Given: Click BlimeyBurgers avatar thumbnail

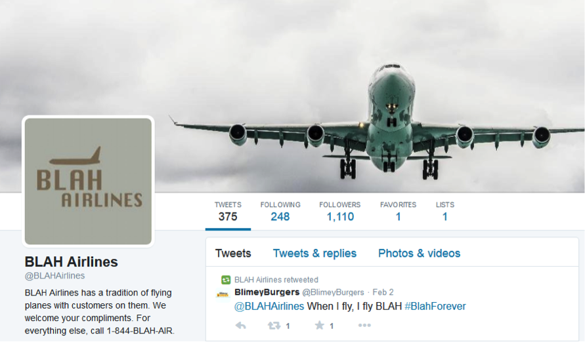Looking at the screenshot, I should click(223, 295).
